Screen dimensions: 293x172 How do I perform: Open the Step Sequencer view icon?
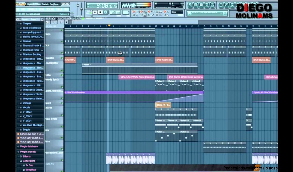(x=196, y=5)
